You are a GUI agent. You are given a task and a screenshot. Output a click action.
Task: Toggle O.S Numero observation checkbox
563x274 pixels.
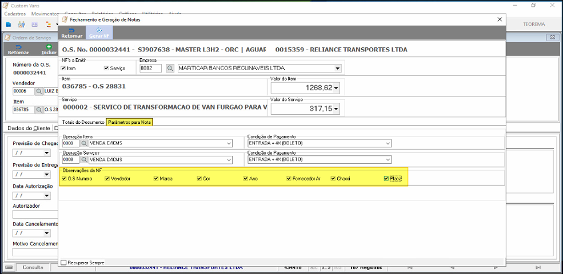point(64,178)
